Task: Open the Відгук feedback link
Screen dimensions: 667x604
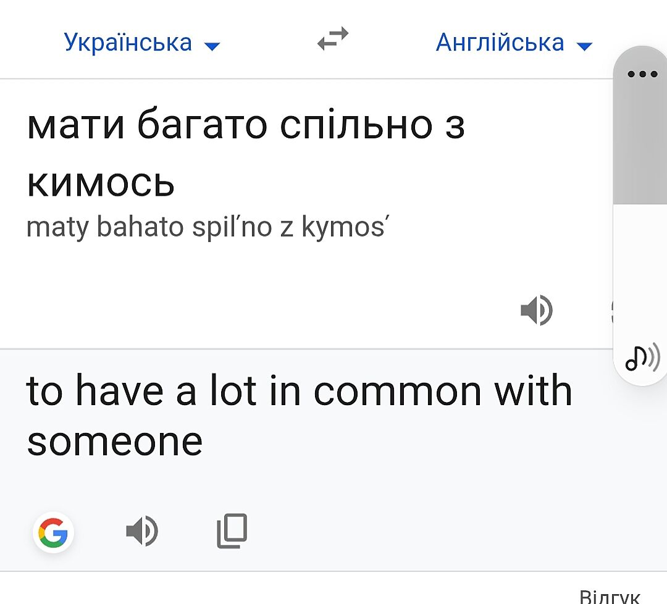Action: pyautogui.click(x=609, y=596)
